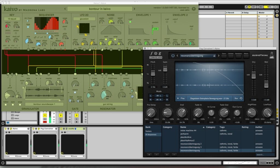The image size is (280, 168).
Task: Go to next Kaivo preset arrow
Action: (x=135, y=9)
